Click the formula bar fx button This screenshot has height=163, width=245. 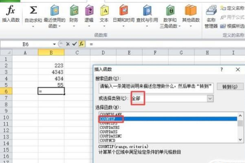click(x=82, y=44)
